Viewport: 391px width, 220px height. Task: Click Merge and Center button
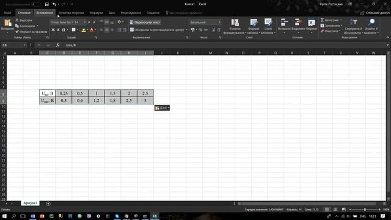157,30
